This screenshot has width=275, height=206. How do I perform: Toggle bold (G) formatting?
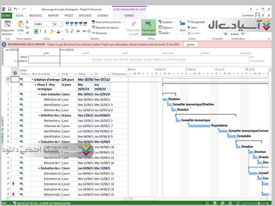[36, 31]
